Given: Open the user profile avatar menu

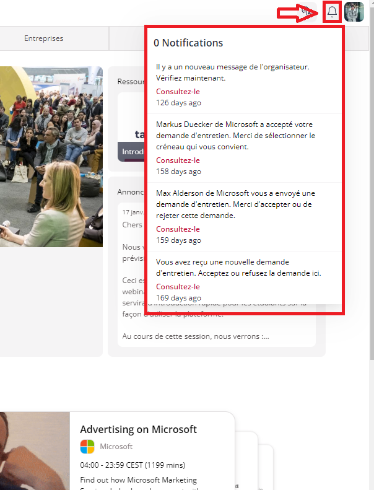Looking at the screenshot, I should pos(354,12).
